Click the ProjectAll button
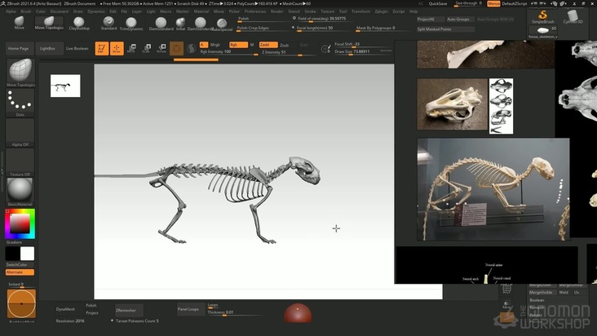This screenshot has height=336, width=597. (x=431, y=19)
